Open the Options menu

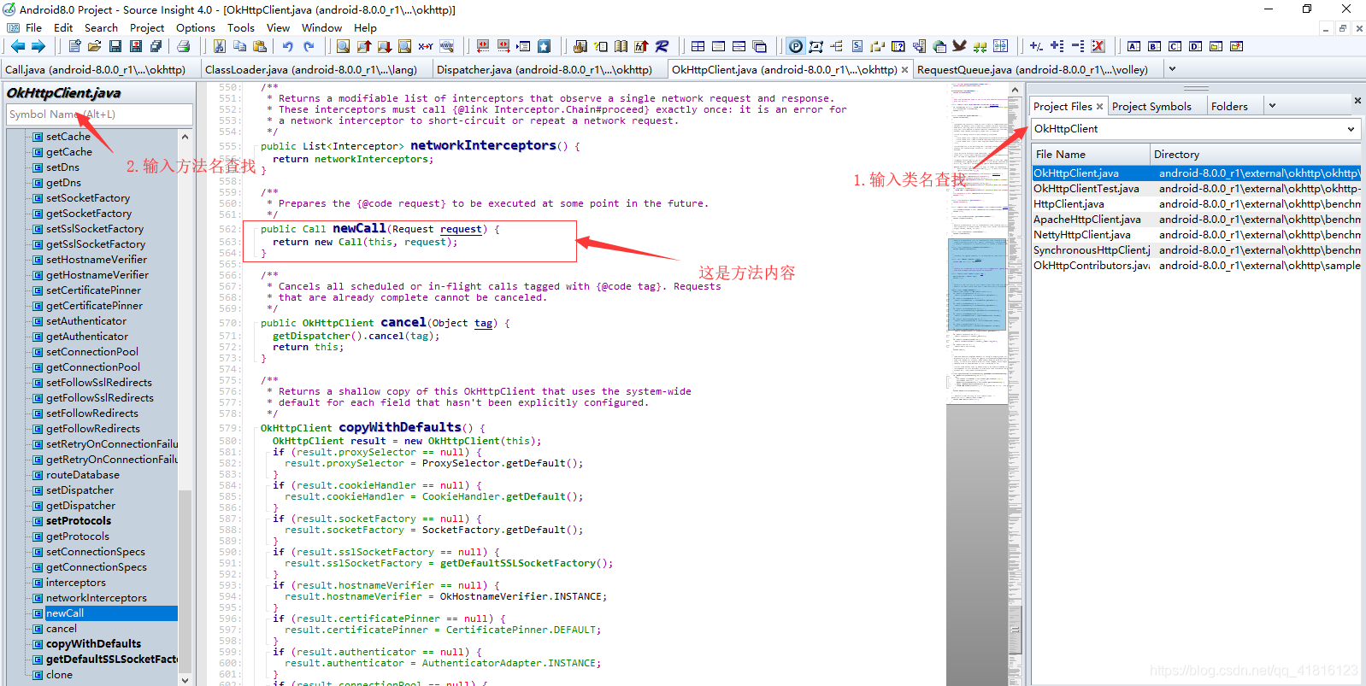click(x=196, y=27)
